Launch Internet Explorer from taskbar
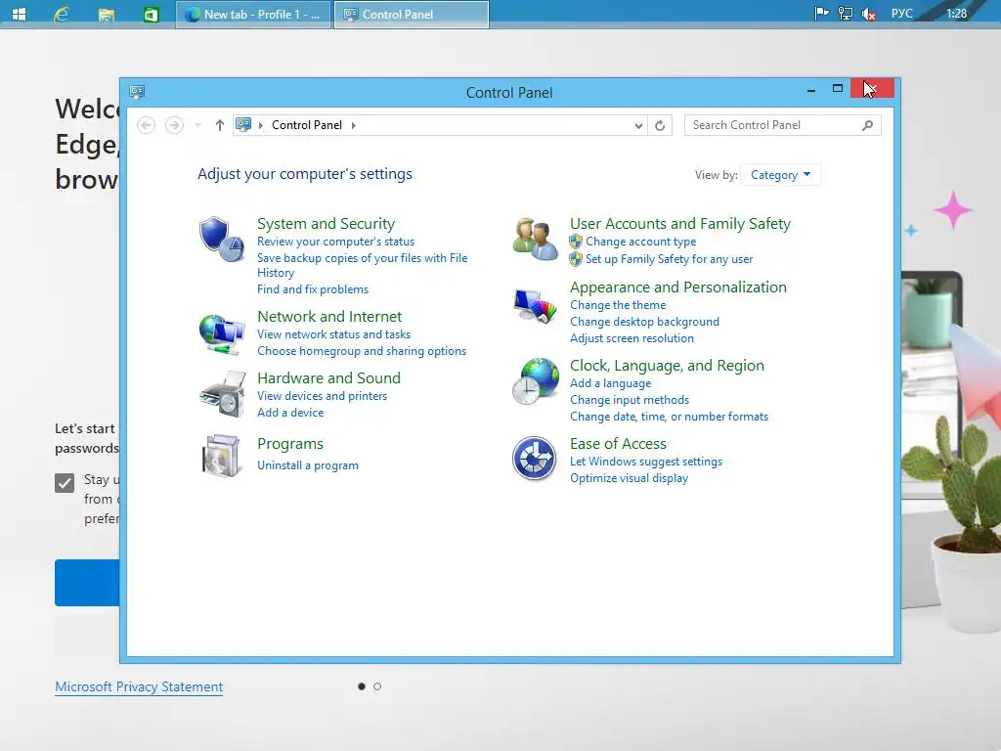This screenshot has height=751, width=1001. [x=62, y=14]
